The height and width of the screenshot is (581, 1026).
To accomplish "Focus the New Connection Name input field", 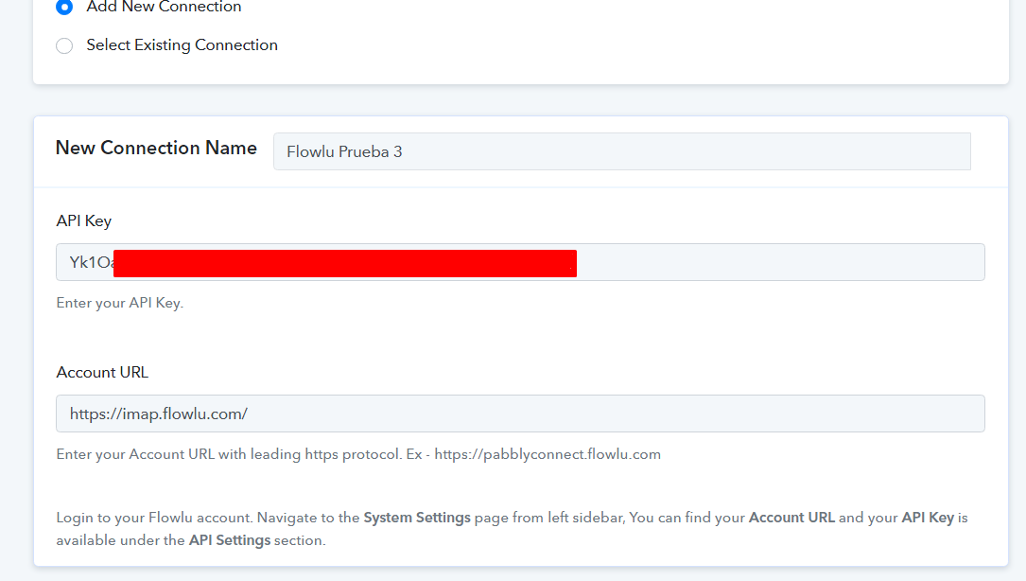I will click(621, 151).
